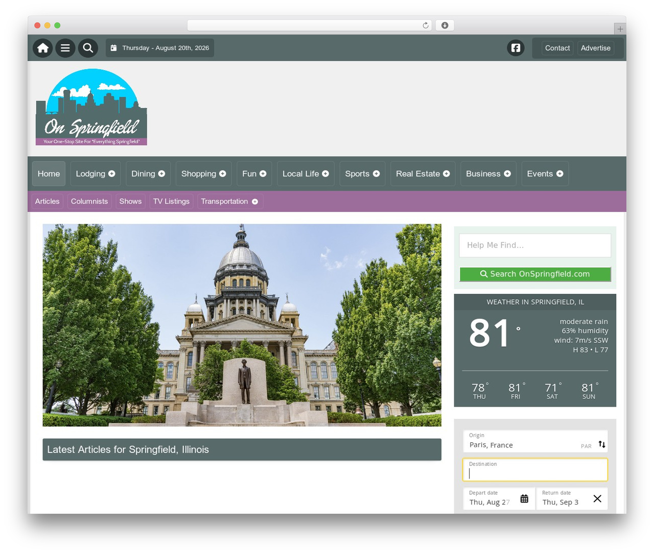Image resolution: width=654 pixels, height=553 pixels.
Task: Click the Advertise link
Action: click(596, 48)
